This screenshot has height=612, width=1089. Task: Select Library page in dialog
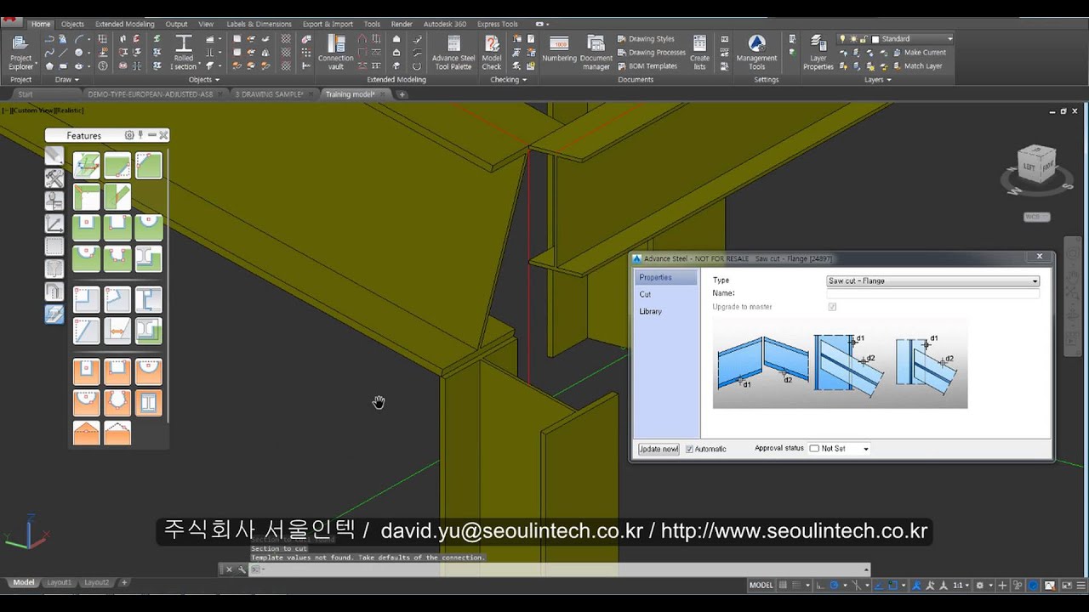point(650,311)
